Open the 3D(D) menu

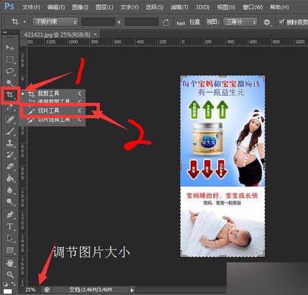click(x=202, y=7)
